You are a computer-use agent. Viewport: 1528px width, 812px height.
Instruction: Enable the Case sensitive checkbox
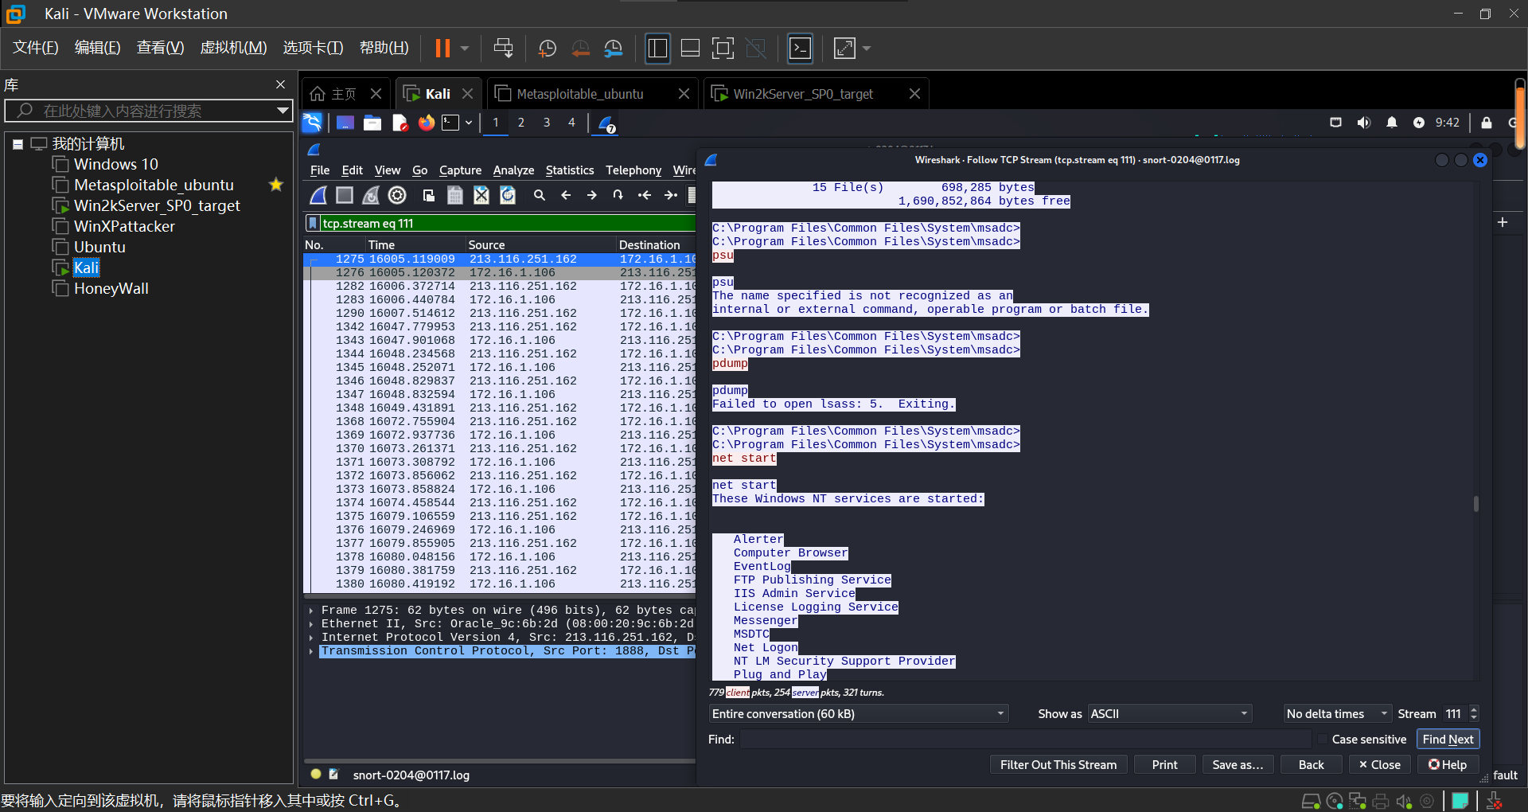point(1323,740)
